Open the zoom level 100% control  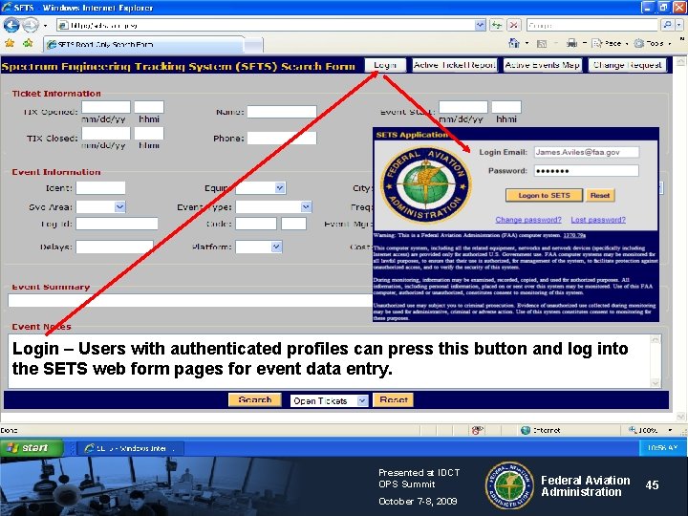651,430
